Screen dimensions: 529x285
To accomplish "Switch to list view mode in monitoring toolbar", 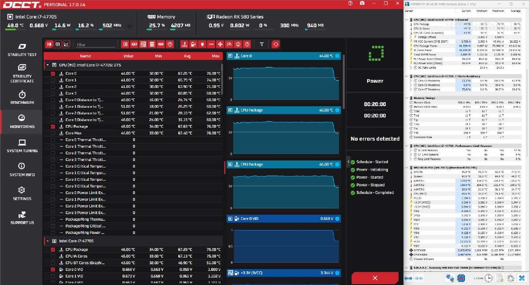I will [49, 44].
